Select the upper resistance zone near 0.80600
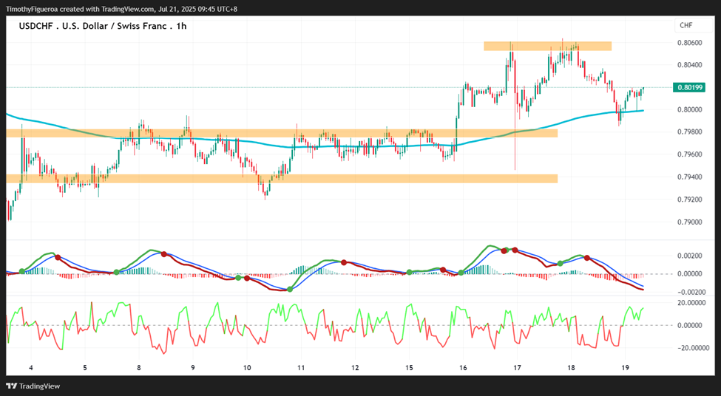The width and height of the screenshot is (721, 396). pos(548,46)
